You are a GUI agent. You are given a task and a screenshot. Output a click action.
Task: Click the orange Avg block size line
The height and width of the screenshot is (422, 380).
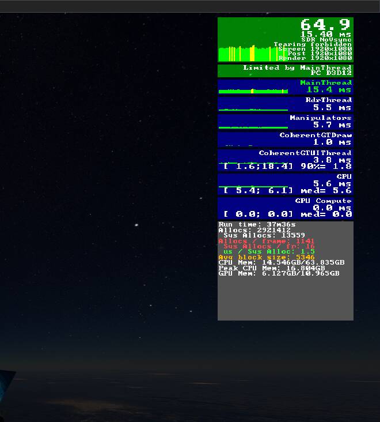(x=266, y=257)
